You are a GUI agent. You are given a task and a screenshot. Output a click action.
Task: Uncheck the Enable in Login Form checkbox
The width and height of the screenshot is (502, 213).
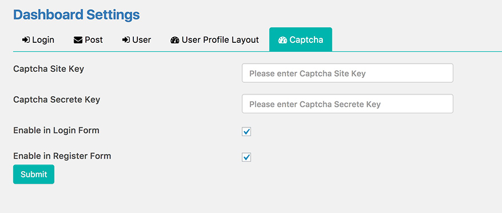click(x=247, y=132)
